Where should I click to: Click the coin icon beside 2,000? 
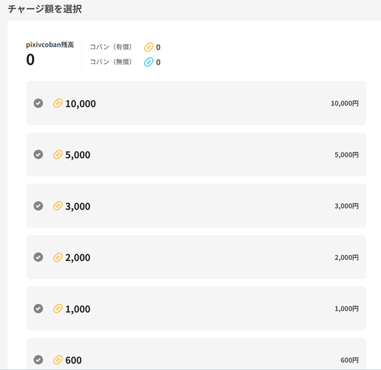point(58,257)
